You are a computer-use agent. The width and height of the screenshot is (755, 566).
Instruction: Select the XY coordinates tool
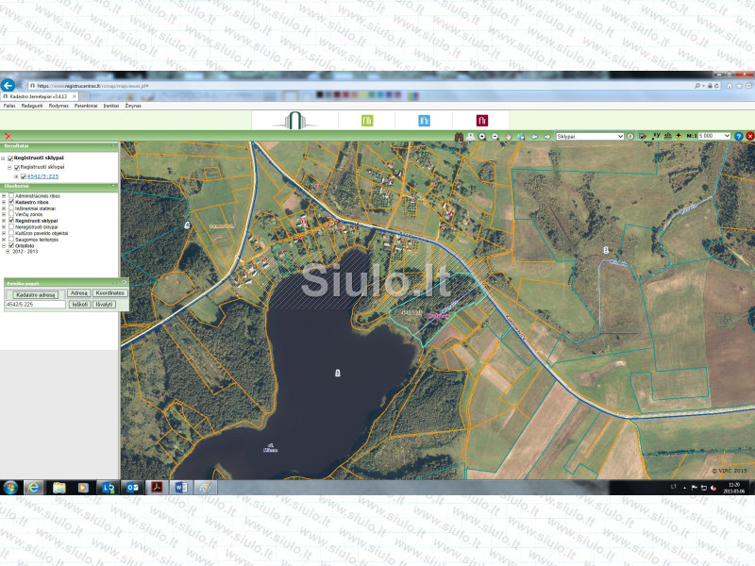[656, 136]
